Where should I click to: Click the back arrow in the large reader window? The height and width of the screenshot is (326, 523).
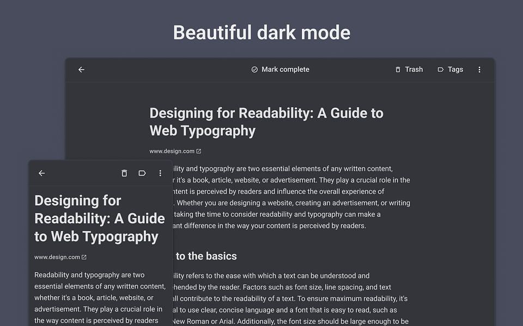pos(81,70)
